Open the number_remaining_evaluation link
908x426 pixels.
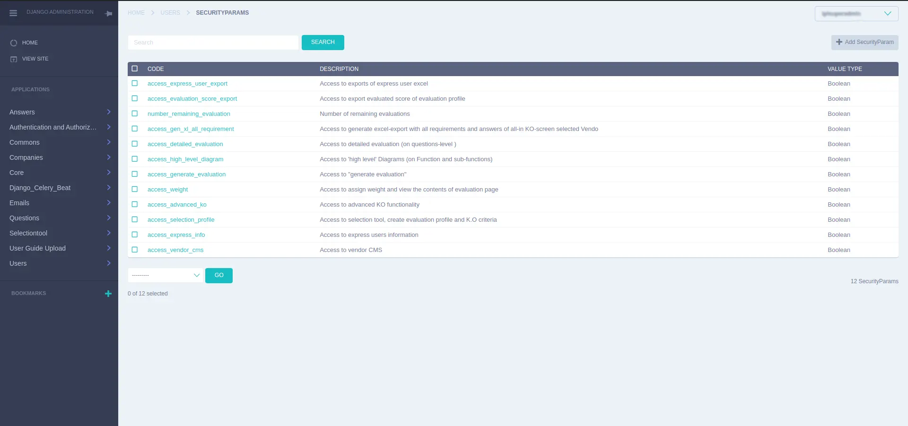pyautogui.click(x=189, y=114)
